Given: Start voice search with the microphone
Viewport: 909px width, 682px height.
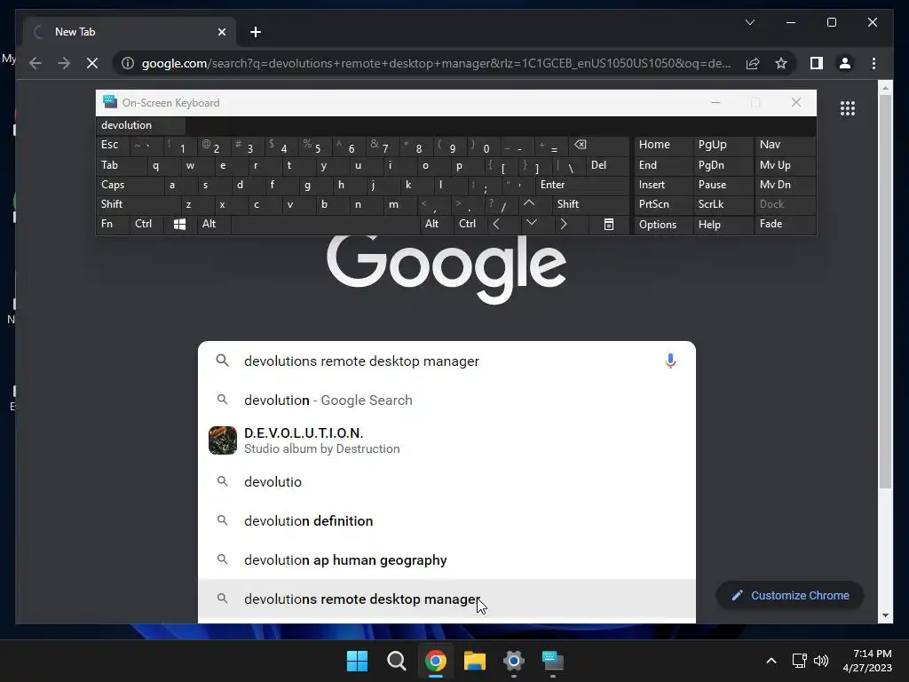Looking at the screenshot, I should coord(670,361).
